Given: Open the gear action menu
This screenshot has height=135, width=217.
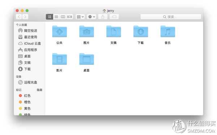Looking at the screenshot, I should click(x=92, y=17).
